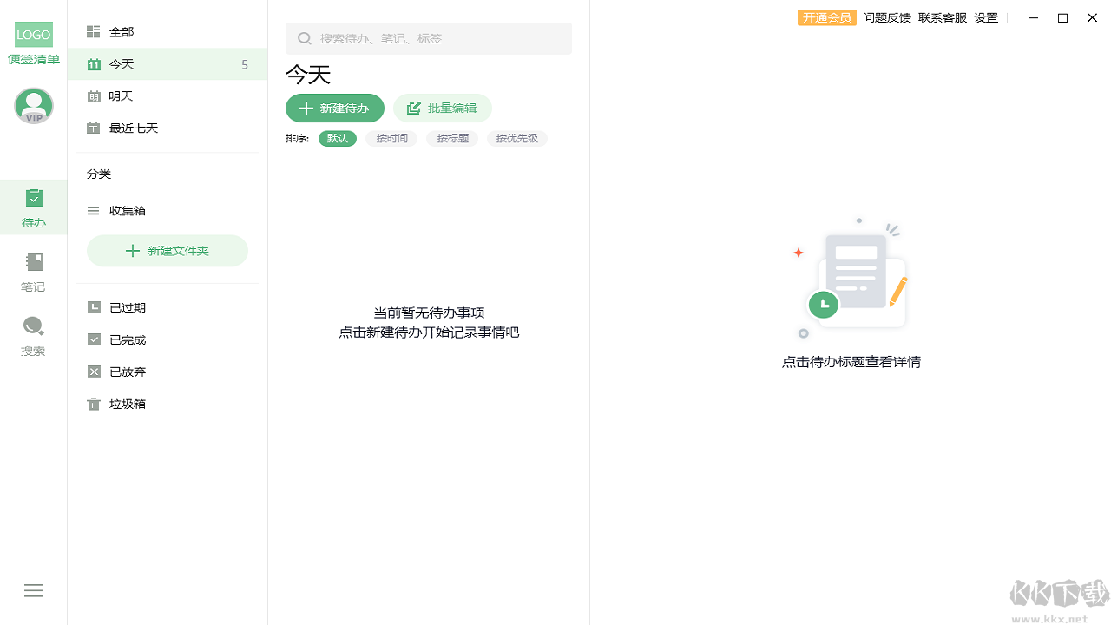Click the 已完成 checkmark icon
1111x625 pixels.
[x=94, y=339]
